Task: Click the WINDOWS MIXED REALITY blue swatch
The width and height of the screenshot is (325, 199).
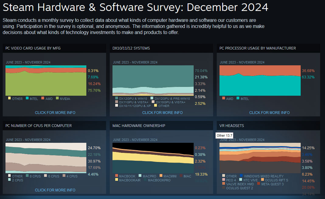Action: (241, 176)
